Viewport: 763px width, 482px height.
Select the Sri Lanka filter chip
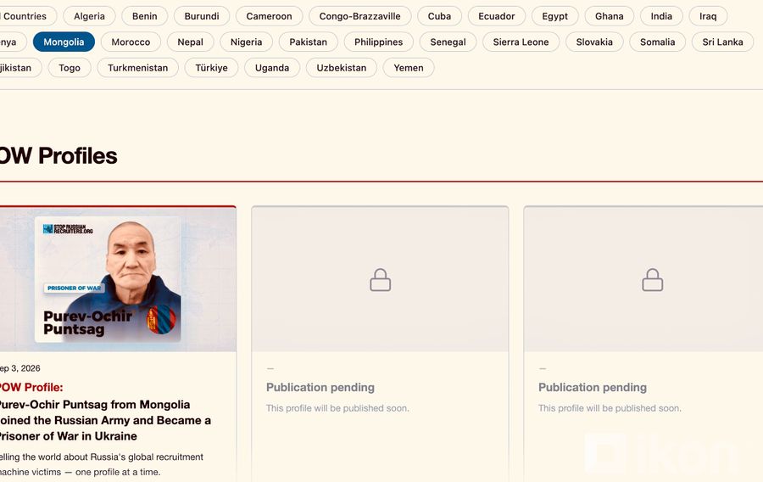(722, 42)
